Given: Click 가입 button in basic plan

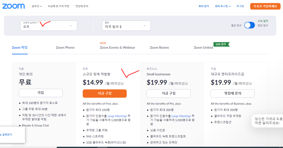Looking at the screenshot, I should click(x=41, y=93).
